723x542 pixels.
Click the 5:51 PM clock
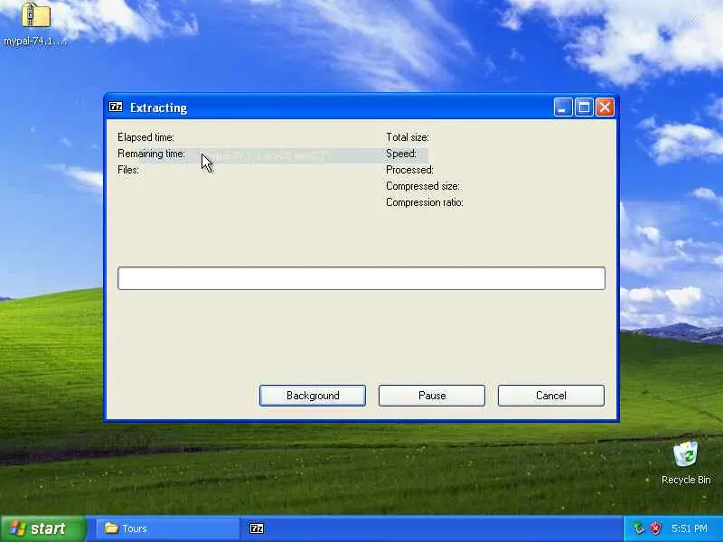tap(690, 528)
